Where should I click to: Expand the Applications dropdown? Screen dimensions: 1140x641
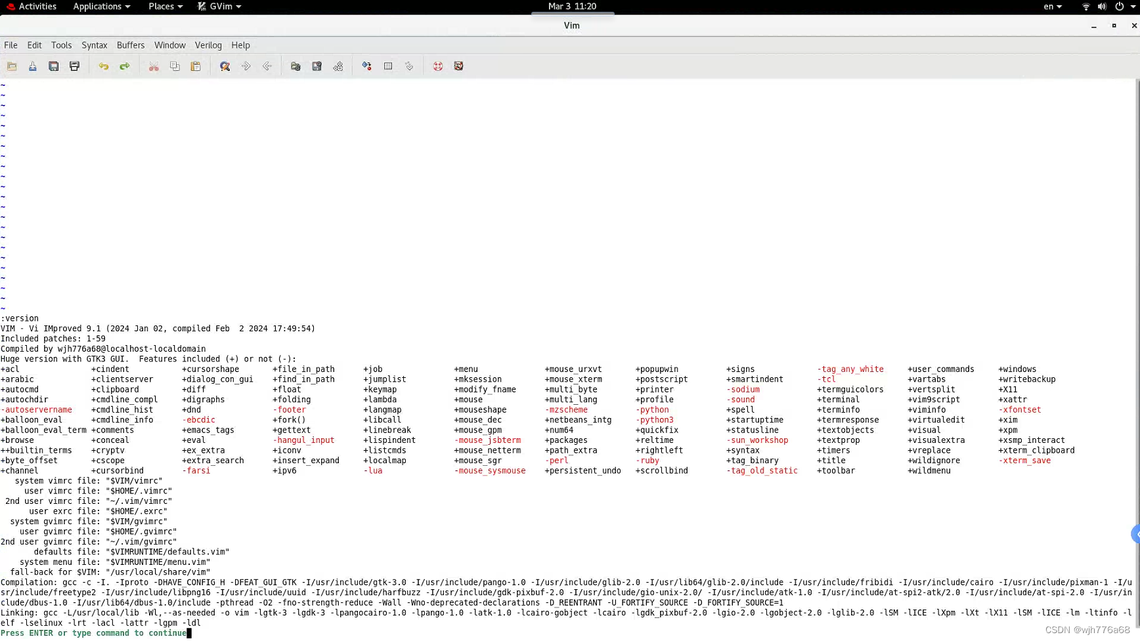coord(101,7)
